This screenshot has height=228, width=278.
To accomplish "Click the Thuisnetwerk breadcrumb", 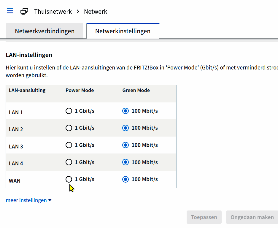I will click(x=53, y=12).
